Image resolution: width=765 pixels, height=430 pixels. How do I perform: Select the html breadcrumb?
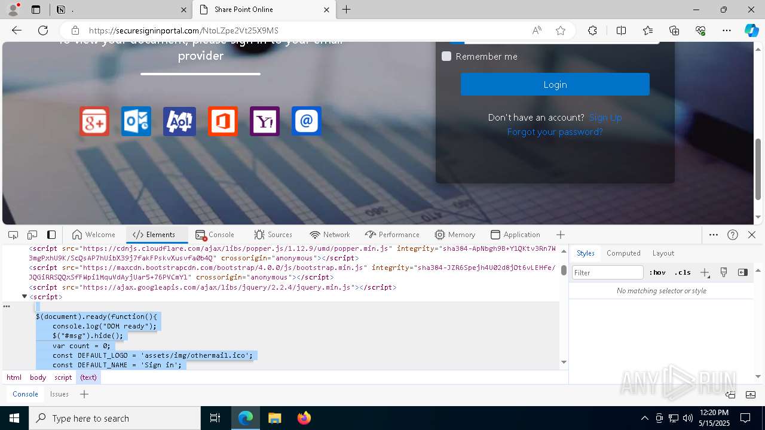[14, 377]
